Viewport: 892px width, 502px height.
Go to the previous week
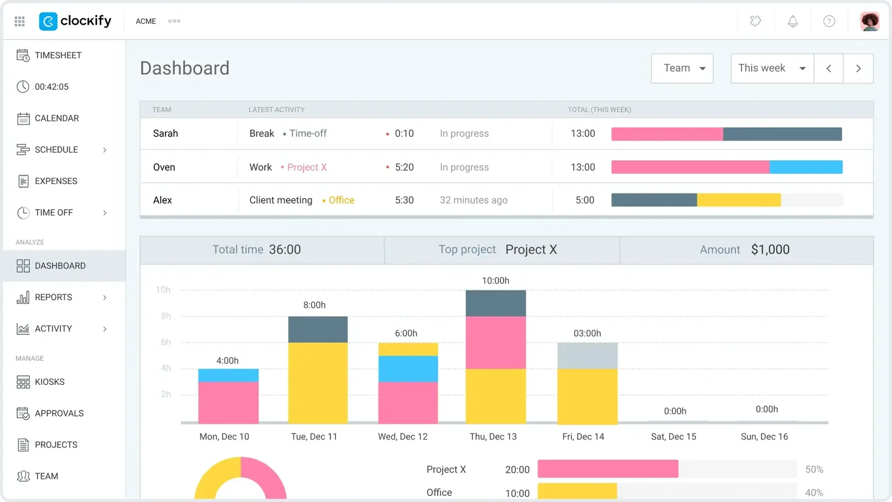pos(828,68)
